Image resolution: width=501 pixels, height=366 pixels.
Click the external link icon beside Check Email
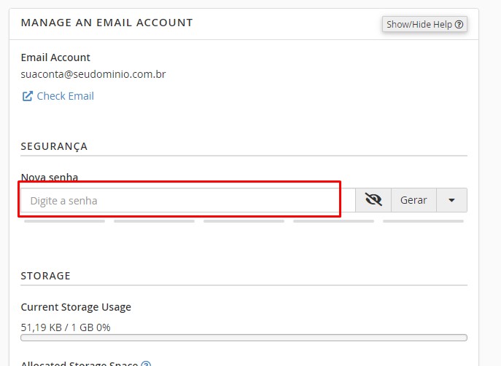pyautogui.click(x=28, y=96)
